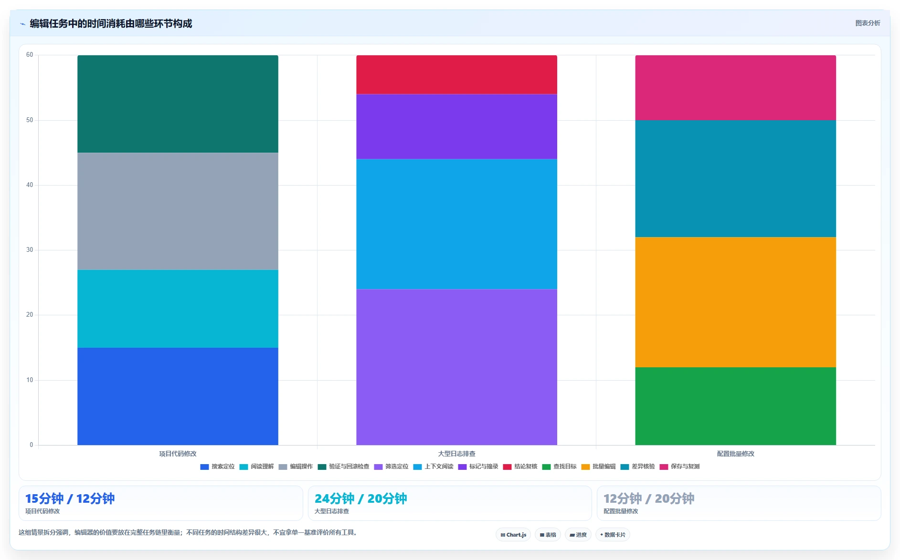900x560 pixels.
Task: Click the 进度 tag chip
Action: (x=578, y=535)
